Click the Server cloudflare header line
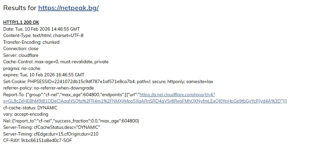Screen dimensions: 315x147 pos(21,55)
